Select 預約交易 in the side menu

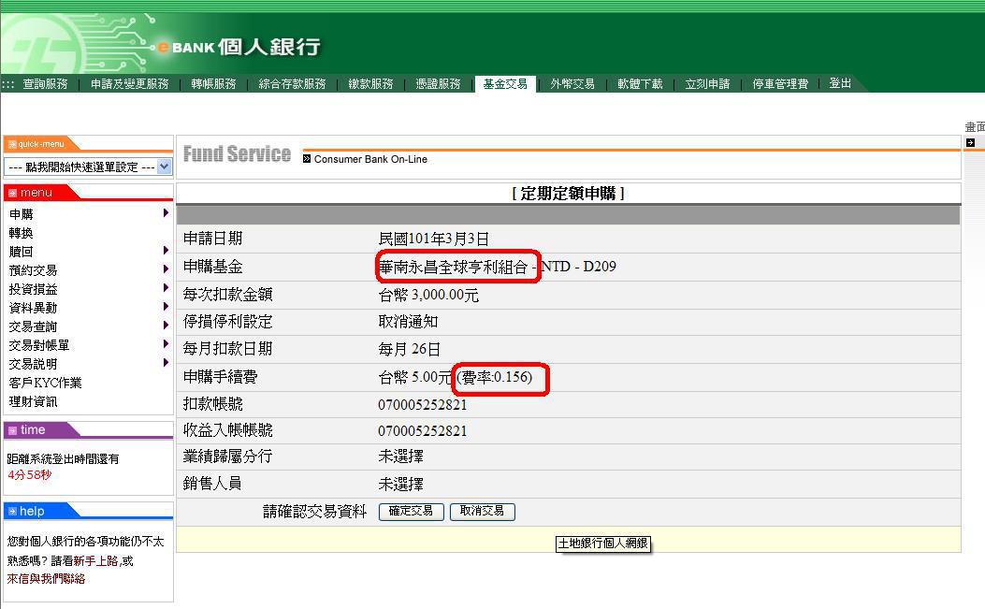click(33, 270)
